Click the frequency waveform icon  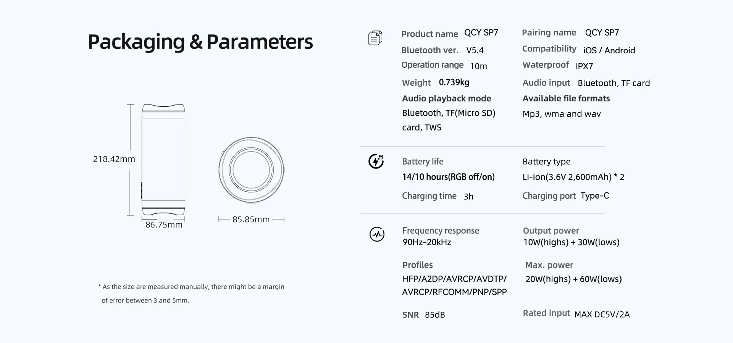click(x=377, y=234)
